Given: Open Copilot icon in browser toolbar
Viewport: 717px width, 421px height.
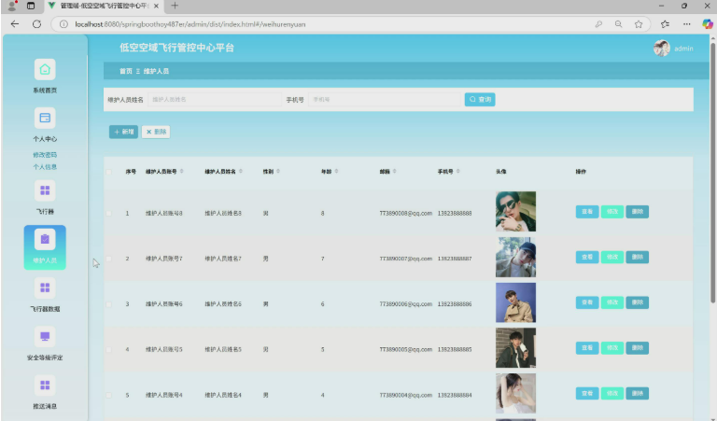Looking at the screenshot, I should (x=708, y=24).
